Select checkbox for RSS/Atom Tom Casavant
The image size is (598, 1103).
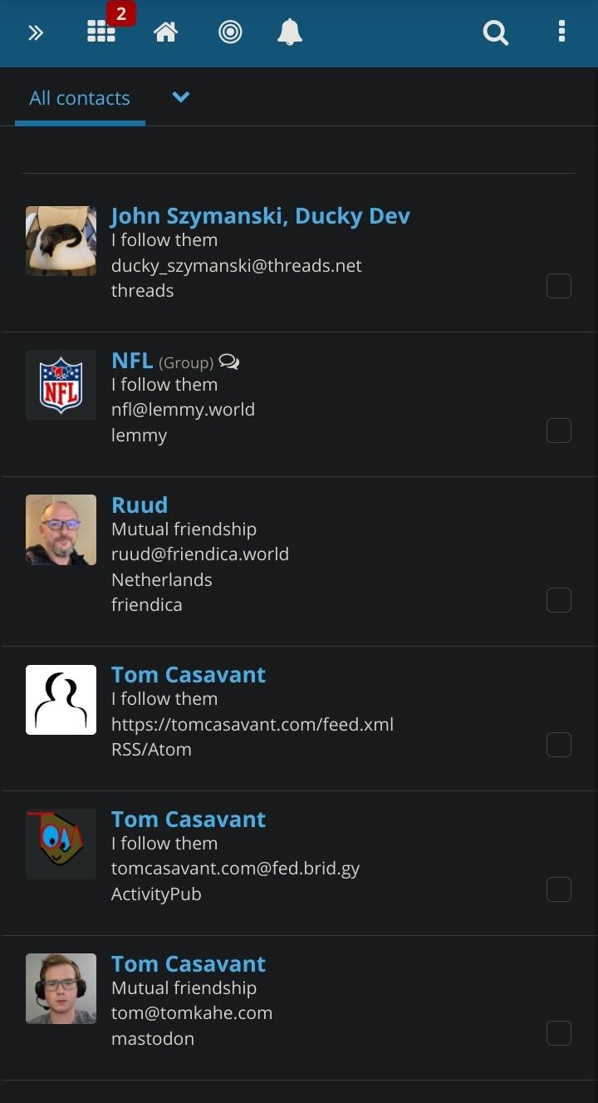[559, 745]
